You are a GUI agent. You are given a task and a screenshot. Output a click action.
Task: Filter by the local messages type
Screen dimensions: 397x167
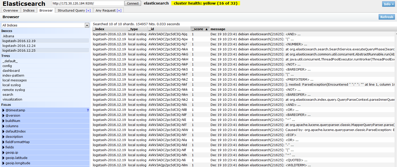45,80
